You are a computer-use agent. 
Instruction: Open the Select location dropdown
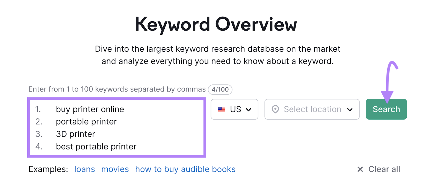click(x=312, y=109)
